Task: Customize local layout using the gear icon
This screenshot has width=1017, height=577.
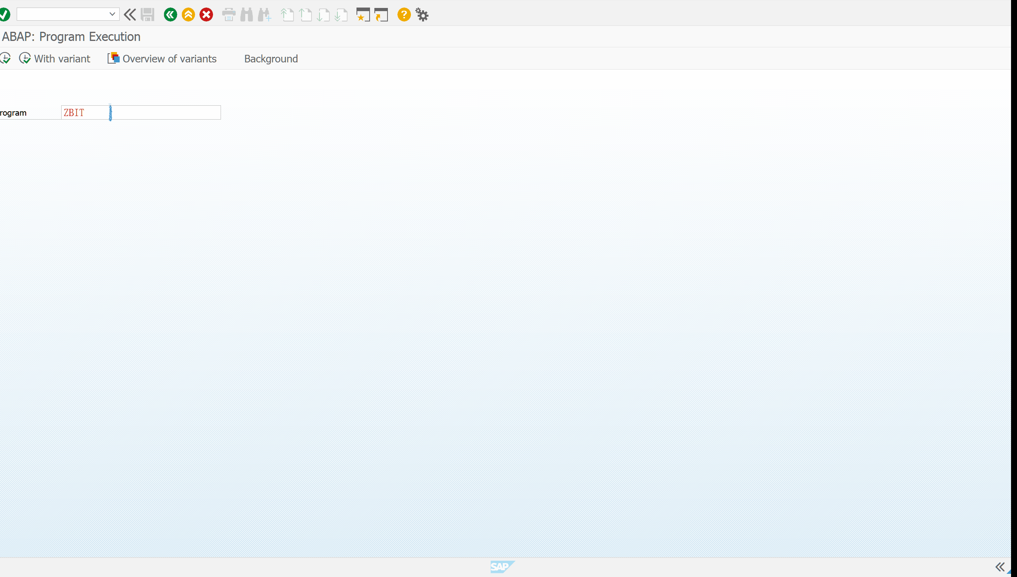Action: coord(421,14)
